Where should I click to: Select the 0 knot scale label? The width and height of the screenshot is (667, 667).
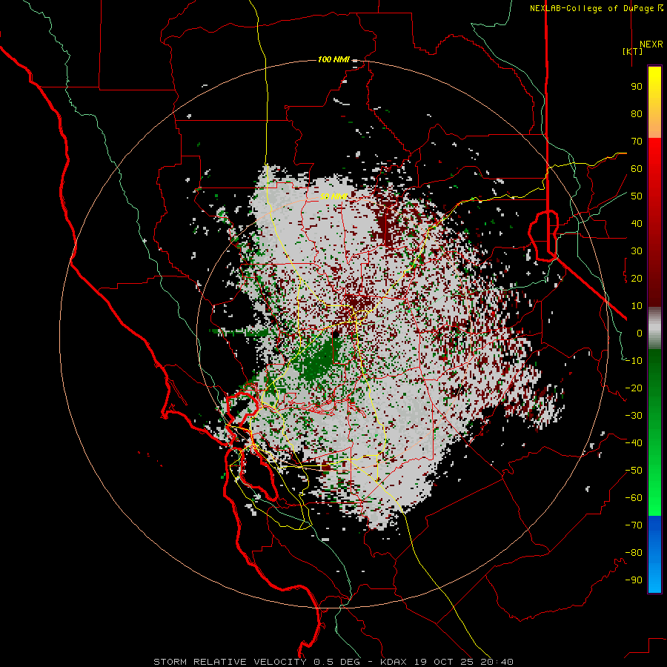pos(640,333)
